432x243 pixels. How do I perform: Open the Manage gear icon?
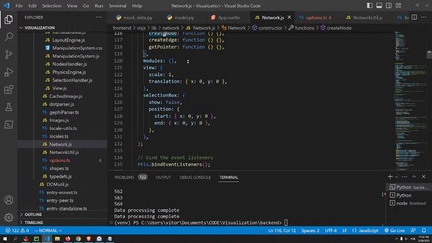click(9, 217)
